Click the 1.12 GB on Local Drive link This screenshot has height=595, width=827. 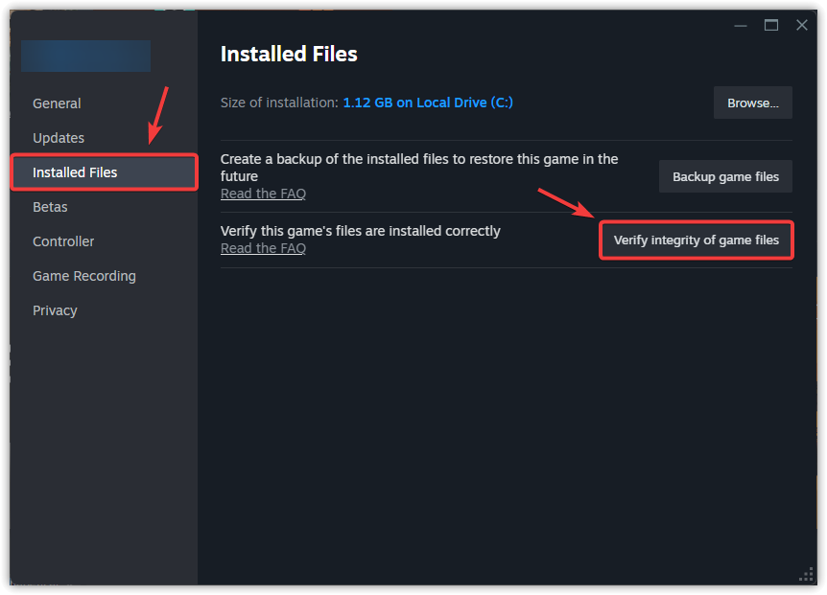click(x=428, y=103)
